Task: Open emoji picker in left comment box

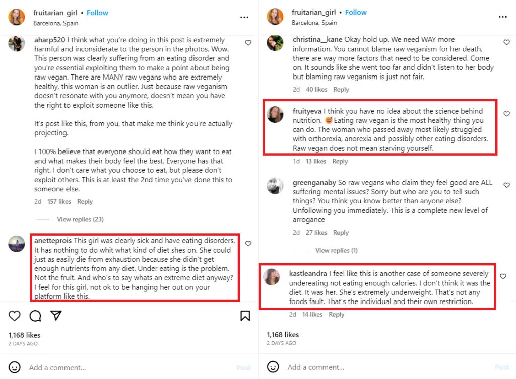Action: pos(15,367)
